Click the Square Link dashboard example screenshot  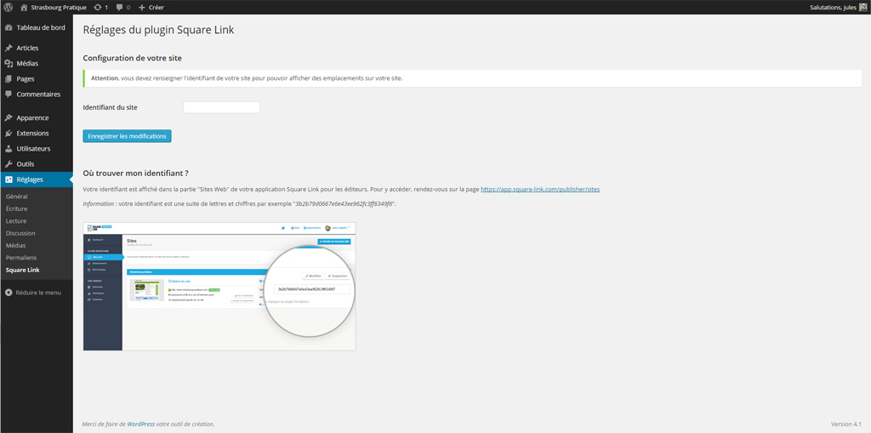219,287
